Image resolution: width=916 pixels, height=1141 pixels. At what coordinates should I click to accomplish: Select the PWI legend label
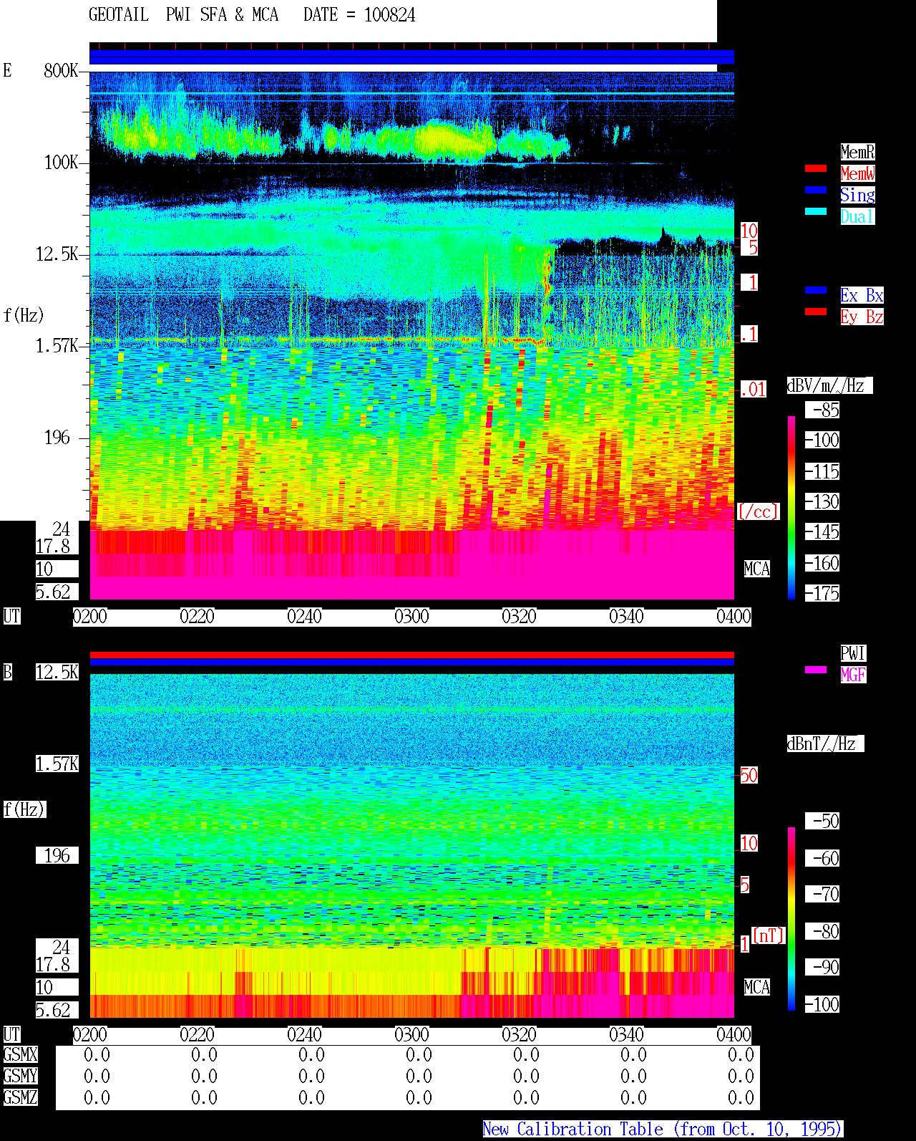853,653
